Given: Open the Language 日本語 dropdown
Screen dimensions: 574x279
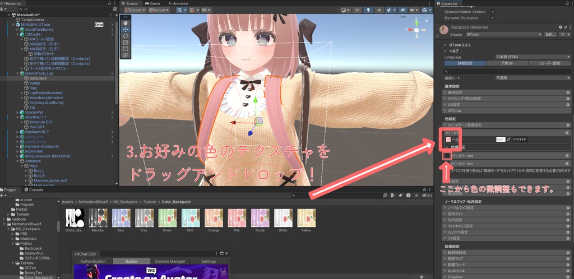Looking at the screenshot, I should coord(533,57).
